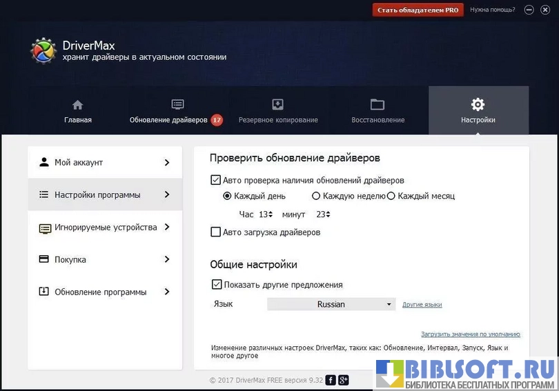This screenshot has width=559, height=391.
Task: Enable auto download of drivers checkbox
Action: click(215, 232)
